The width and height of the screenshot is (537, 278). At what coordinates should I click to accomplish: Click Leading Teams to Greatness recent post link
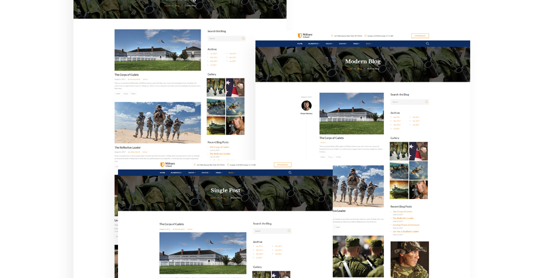(x=406, y=225)
